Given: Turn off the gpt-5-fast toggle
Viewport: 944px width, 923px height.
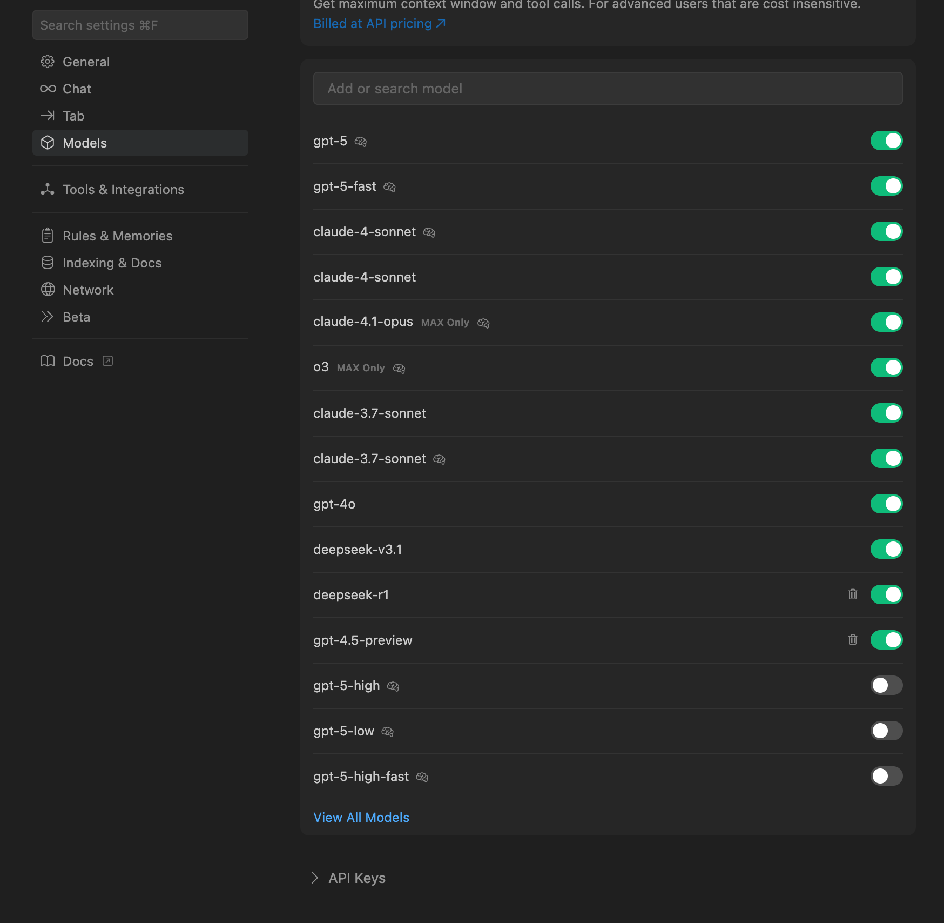Looking at the screenshot, I should [x=886, y=186].
